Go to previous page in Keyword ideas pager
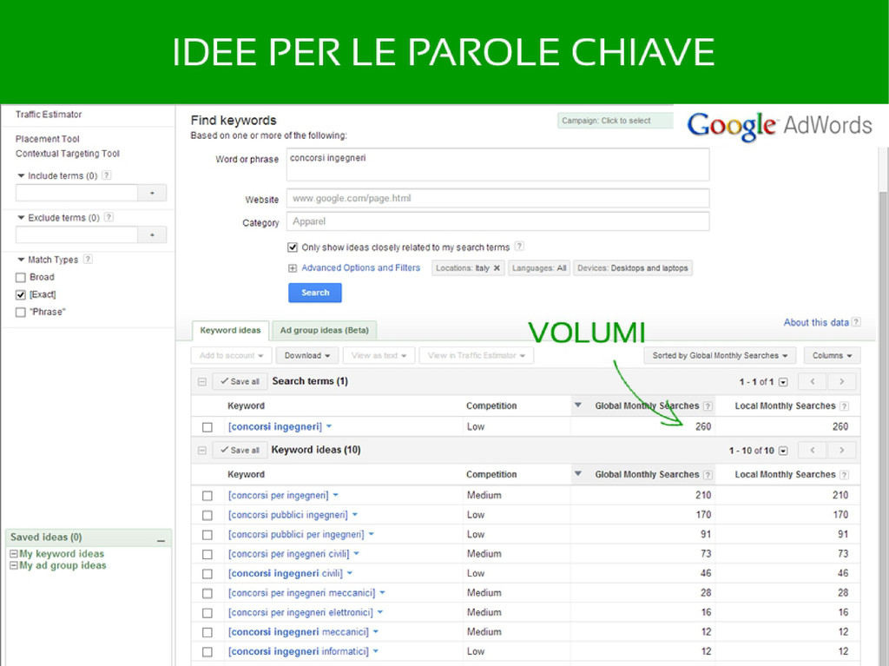 click(x=813, y=451)
